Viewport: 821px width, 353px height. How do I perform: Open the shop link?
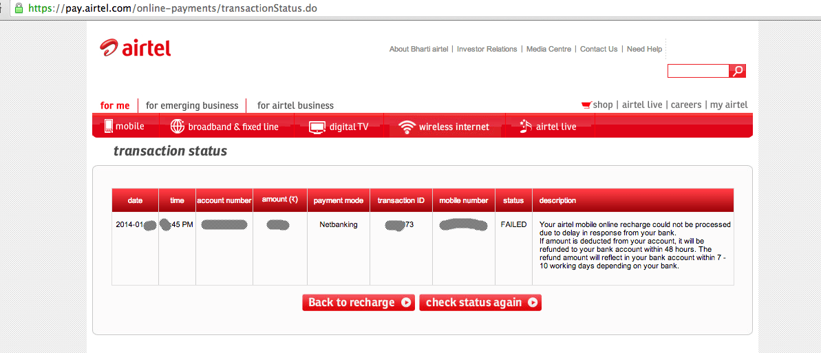[x=603, y=105]
